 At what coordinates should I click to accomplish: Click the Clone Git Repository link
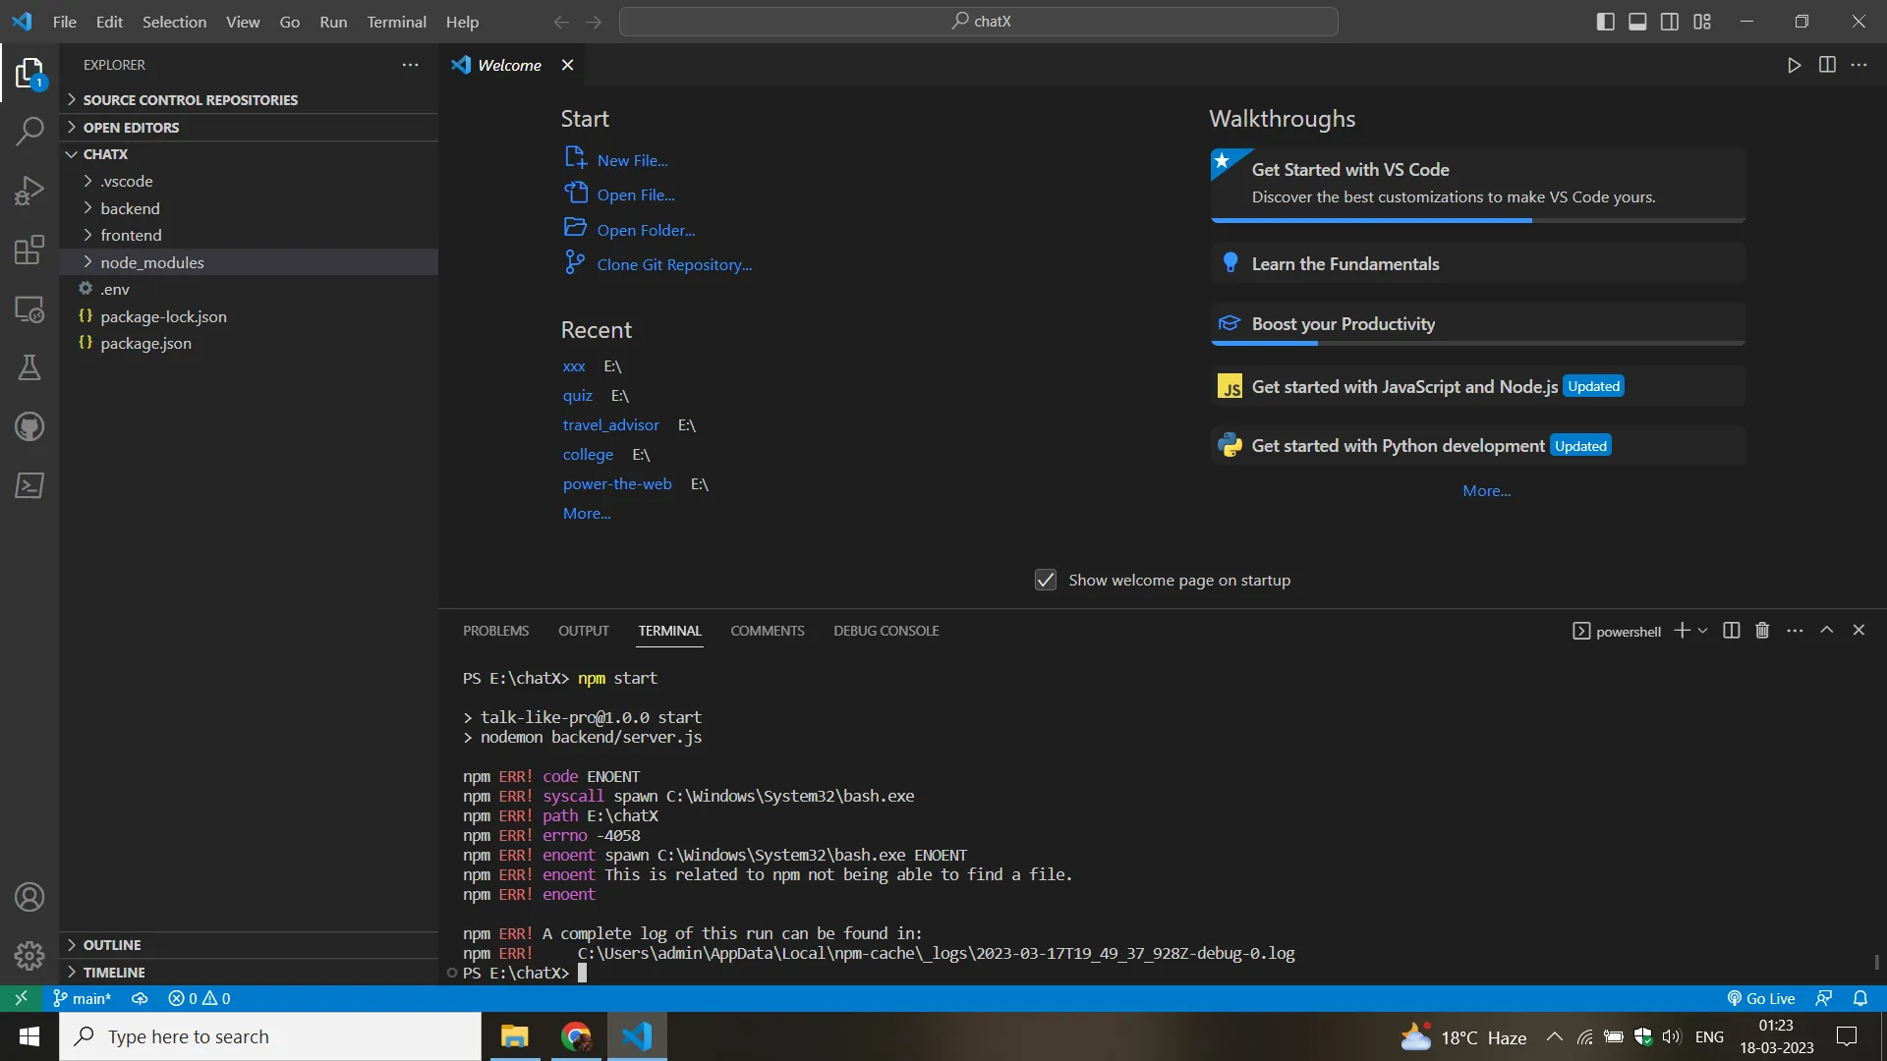pyautogui.click(x=673, y=264)
